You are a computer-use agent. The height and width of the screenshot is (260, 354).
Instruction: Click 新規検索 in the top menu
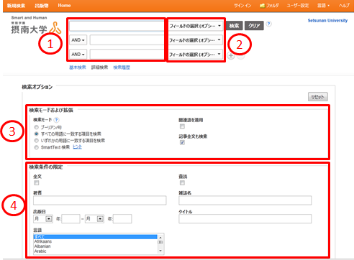[x=16, y=5]
